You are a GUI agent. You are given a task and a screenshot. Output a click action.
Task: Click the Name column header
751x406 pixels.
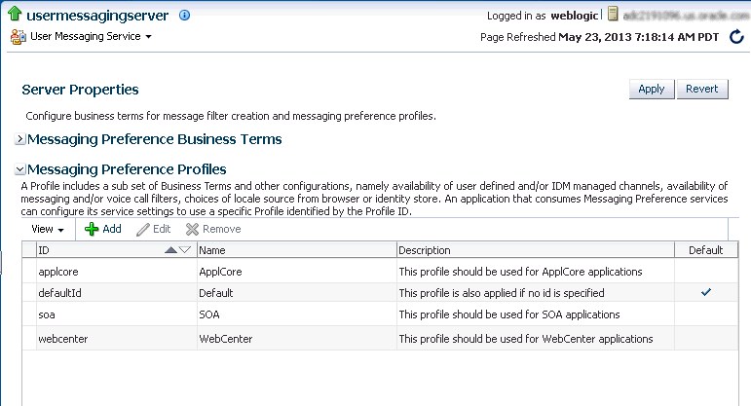click(297, 250)
